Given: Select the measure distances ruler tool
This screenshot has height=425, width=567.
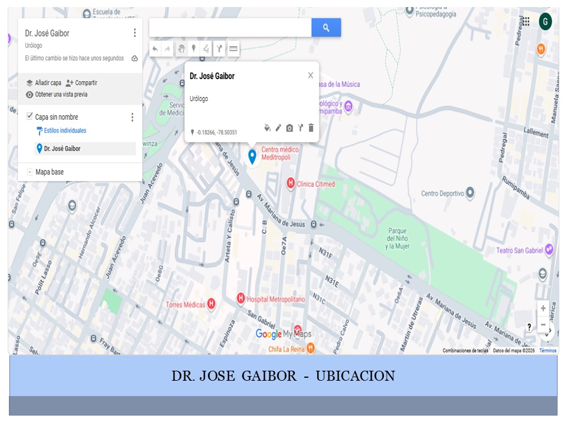Looking at the screenshot, I should tap(233, 48).
